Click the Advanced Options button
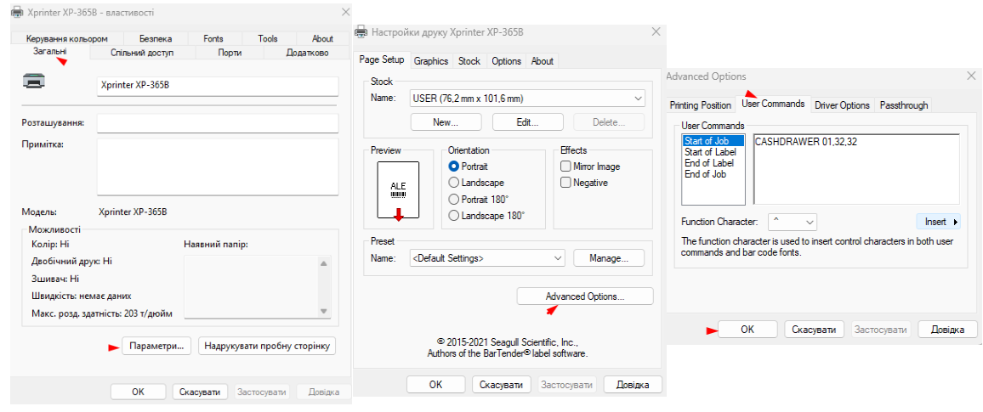Image resolution: width=983 pixels, height=412 pixels. pos(584,296)
